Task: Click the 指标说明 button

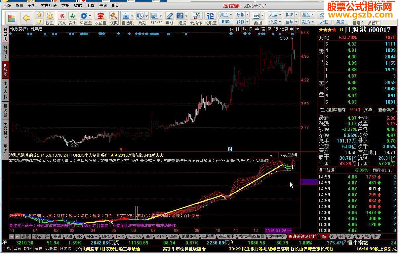Action: [289, 155]
